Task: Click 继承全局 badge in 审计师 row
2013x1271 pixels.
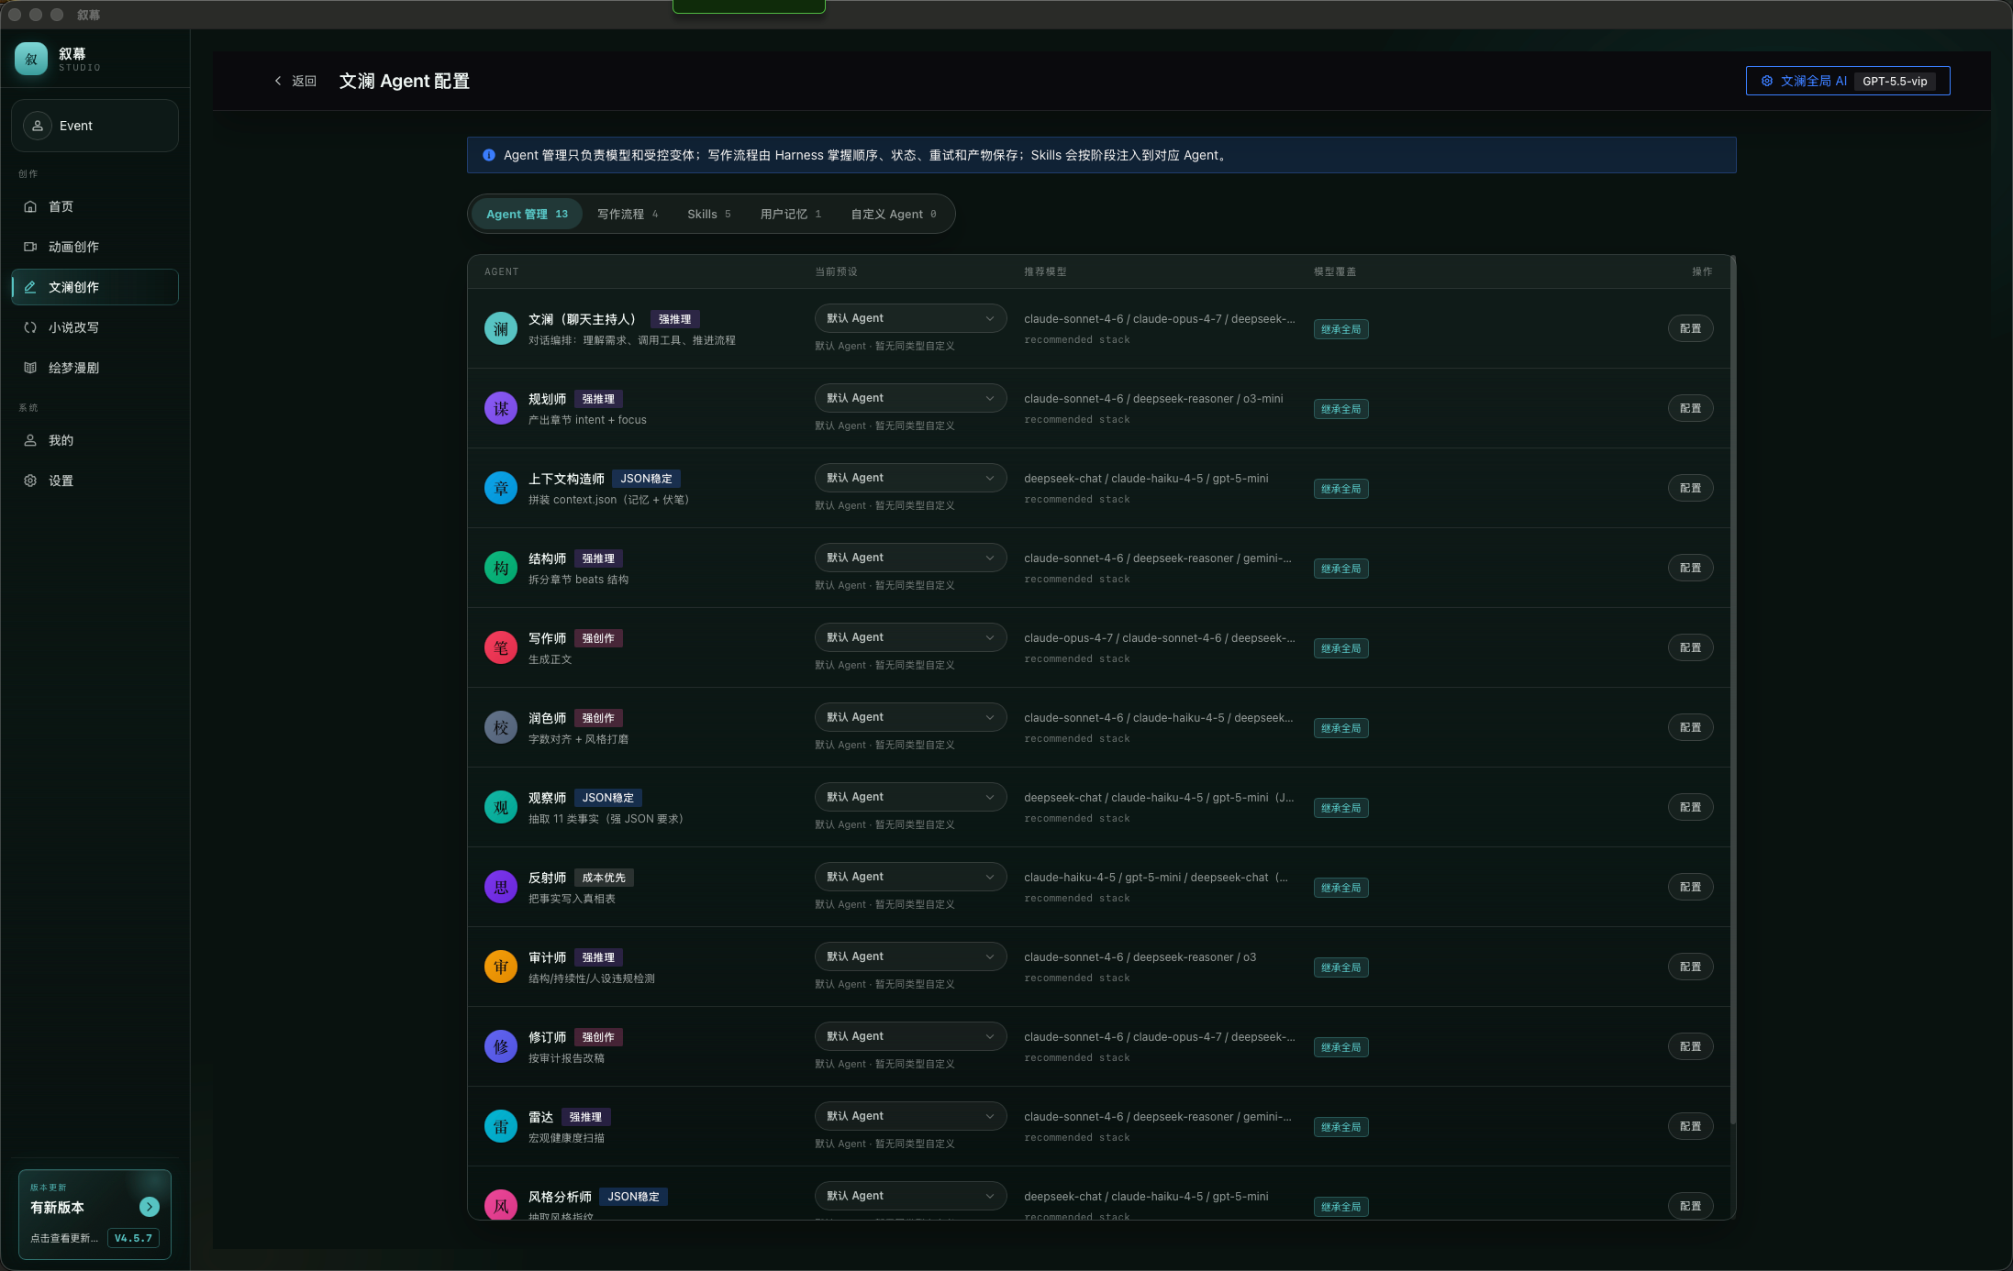Action: [1340, 967]
